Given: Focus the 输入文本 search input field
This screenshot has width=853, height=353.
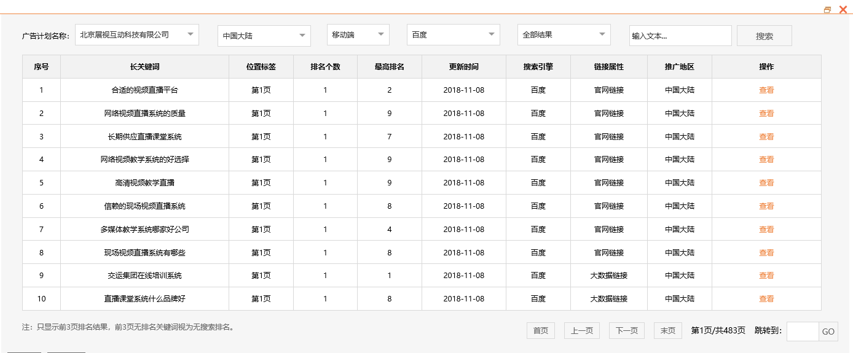Looking at the screenshot, I should (x=680, y=36).
